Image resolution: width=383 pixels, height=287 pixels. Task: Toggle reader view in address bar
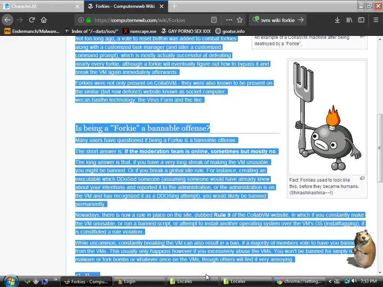click(x=214, y=20)
